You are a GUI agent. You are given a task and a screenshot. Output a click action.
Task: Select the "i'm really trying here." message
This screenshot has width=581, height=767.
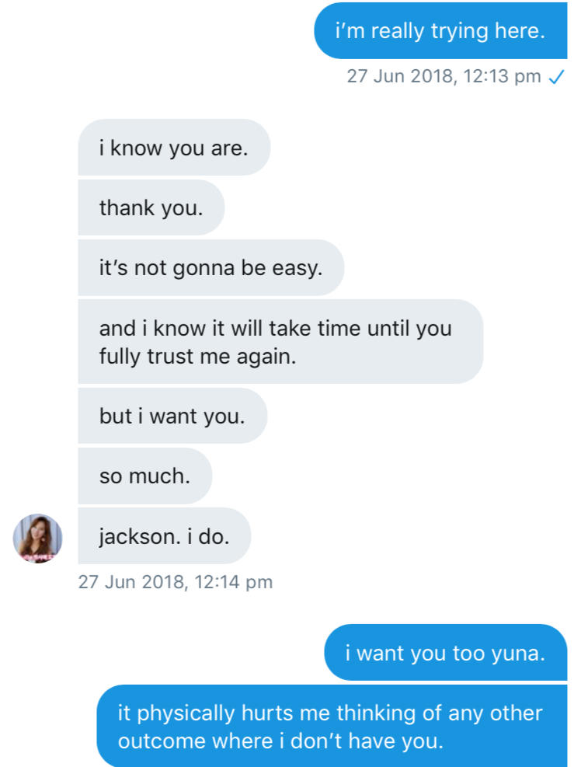pos(440,32)
